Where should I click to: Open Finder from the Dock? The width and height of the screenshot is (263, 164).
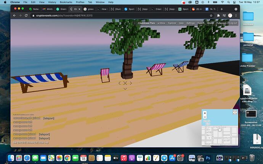pyautogui.click(x=11, y=158)
